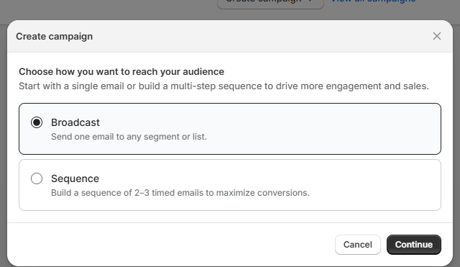Click the Create campaign dialog title
Screen dimensions: 460x267
pyautogui.click(x=55, y=37)
